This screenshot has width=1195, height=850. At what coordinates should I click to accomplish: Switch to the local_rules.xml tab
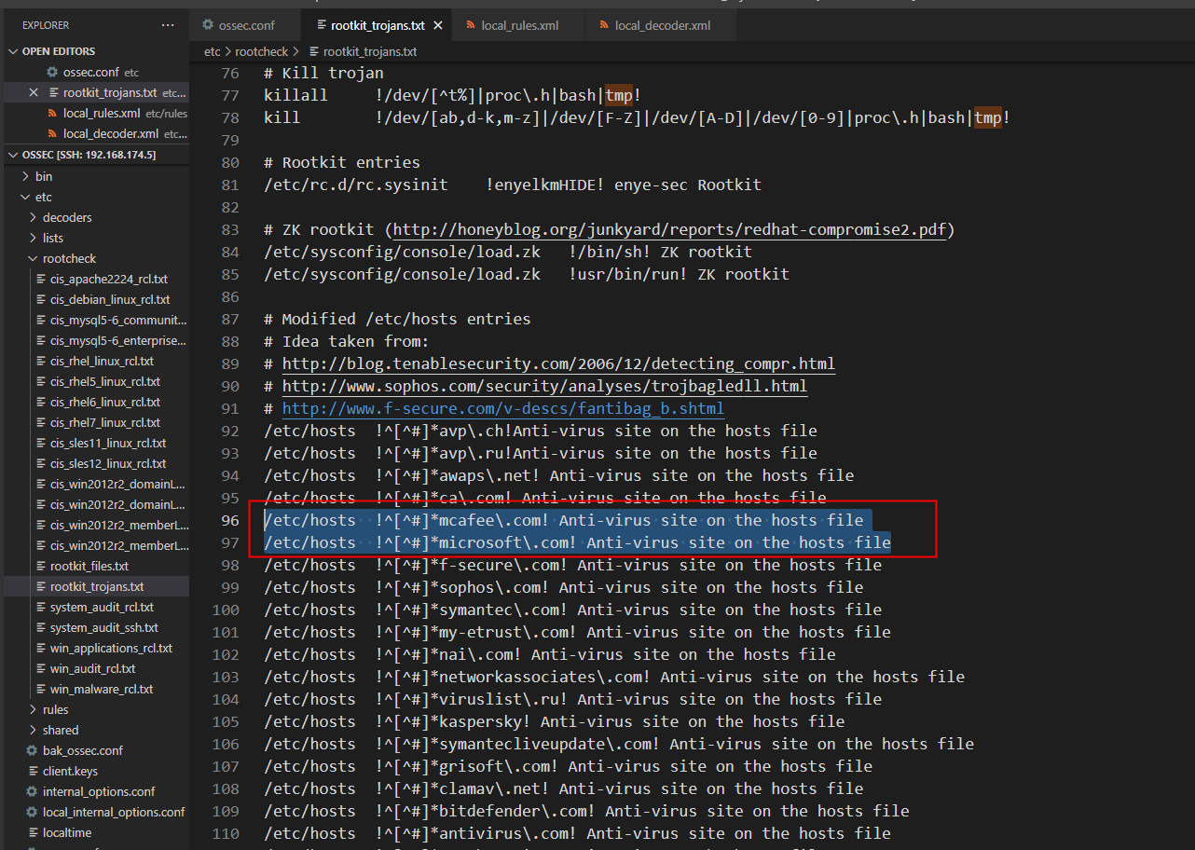[519, 25]
